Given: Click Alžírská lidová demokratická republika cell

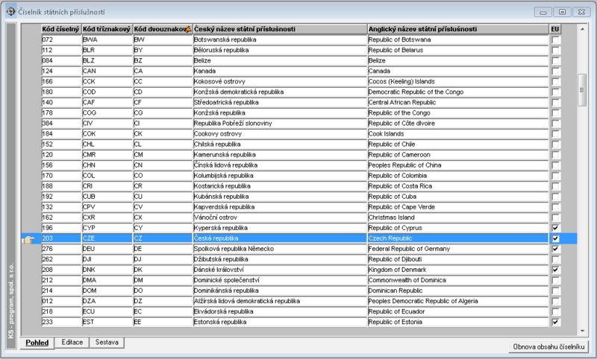Looking at the screenshot, I should click(280, 301).
